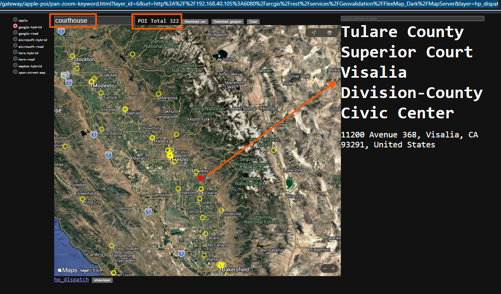Toggle the show-layer button
The image size is (501, 294).
click(x=102, y=280)
